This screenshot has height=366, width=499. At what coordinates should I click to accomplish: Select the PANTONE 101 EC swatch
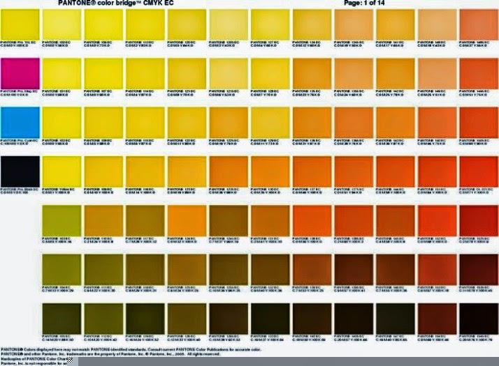[x=62, y=73]
